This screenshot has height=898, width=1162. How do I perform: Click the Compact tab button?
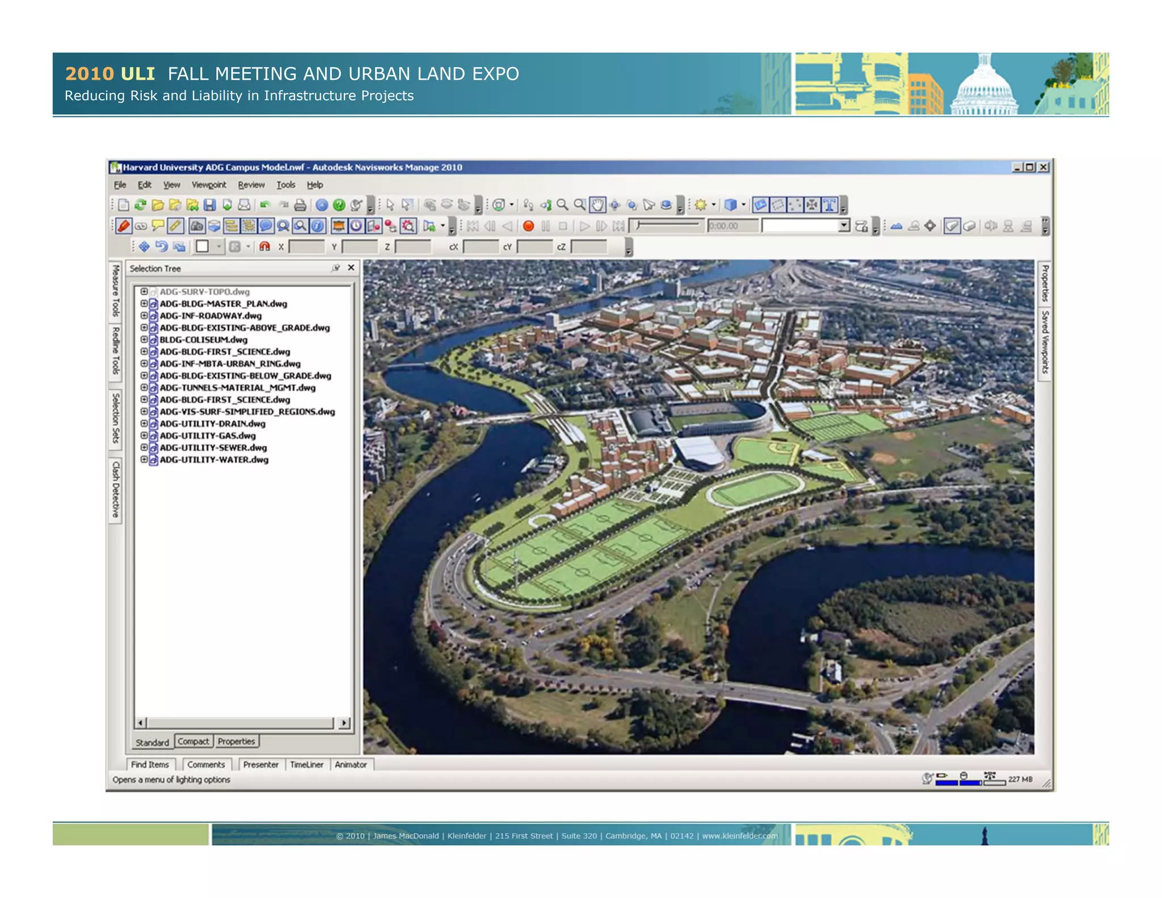[x=193, y=741]
